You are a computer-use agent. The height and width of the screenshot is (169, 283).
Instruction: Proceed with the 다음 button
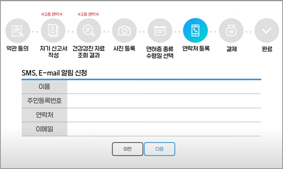click(160, 149)
